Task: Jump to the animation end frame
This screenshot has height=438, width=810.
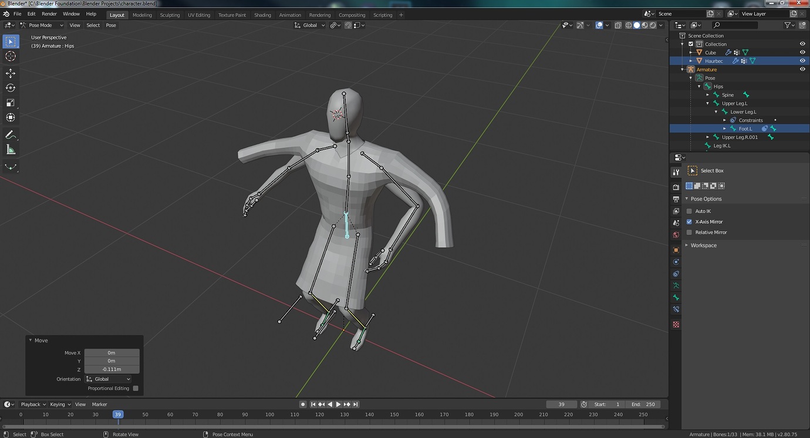Action: [x=355, y=405]
